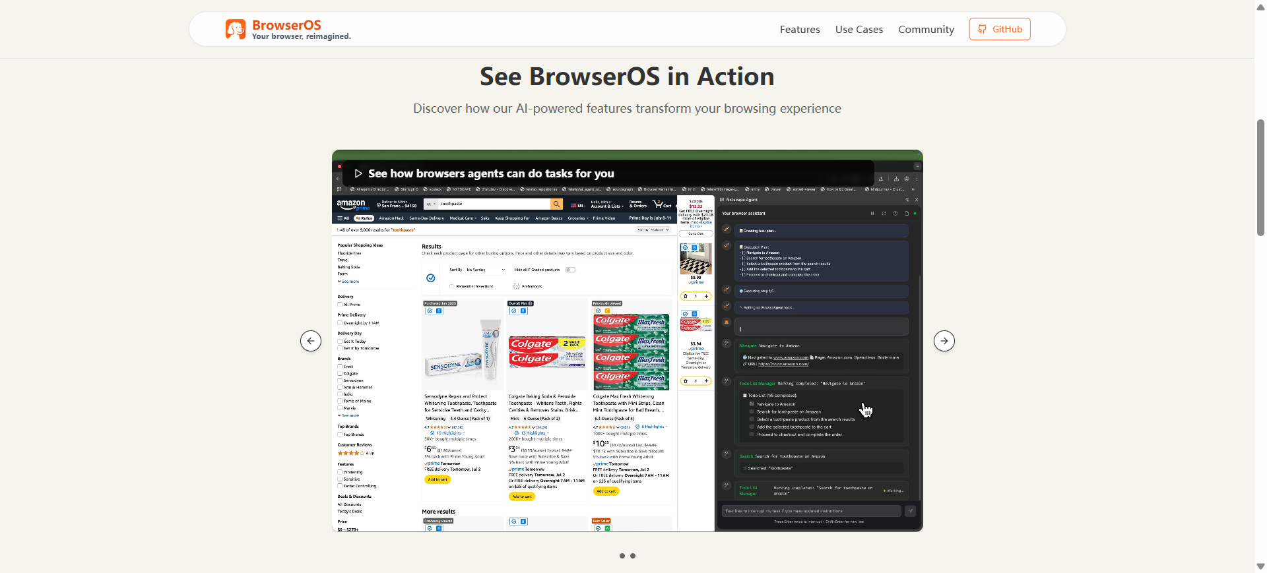Expand the Account & Lists dropdown
1267x573 pixels.
[606, 204]
